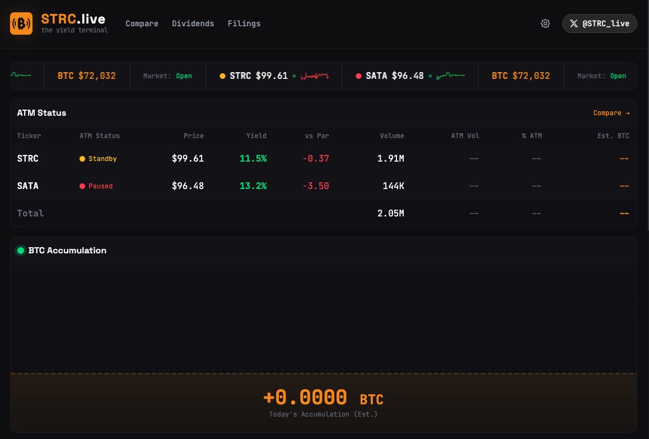
Task: Click the X logo in @STRC_live button
Action: coord(573,23)
